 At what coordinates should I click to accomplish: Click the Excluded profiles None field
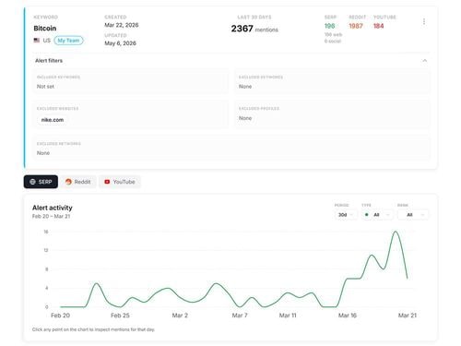tap(333, 113)
